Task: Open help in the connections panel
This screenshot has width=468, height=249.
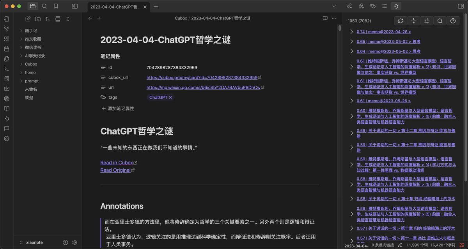Action: coord(453,21)
